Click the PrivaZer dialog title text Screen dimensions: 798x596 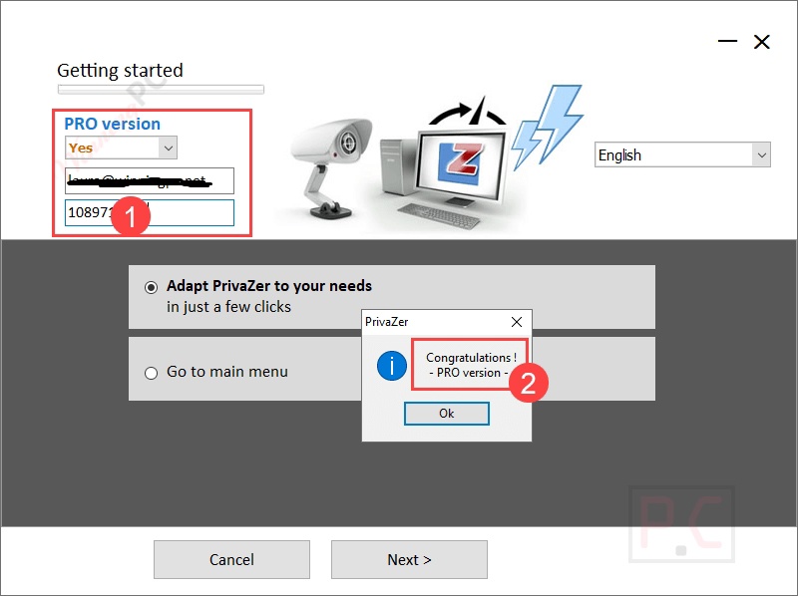pos(386,322)
